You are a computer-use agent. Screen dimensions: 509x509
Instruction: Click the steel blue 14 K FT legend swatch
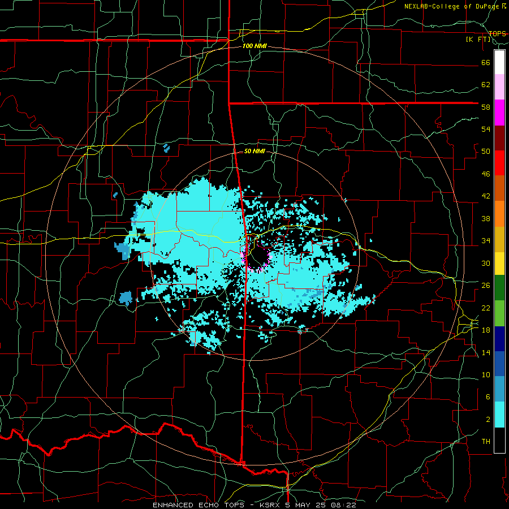coord(499,389)
